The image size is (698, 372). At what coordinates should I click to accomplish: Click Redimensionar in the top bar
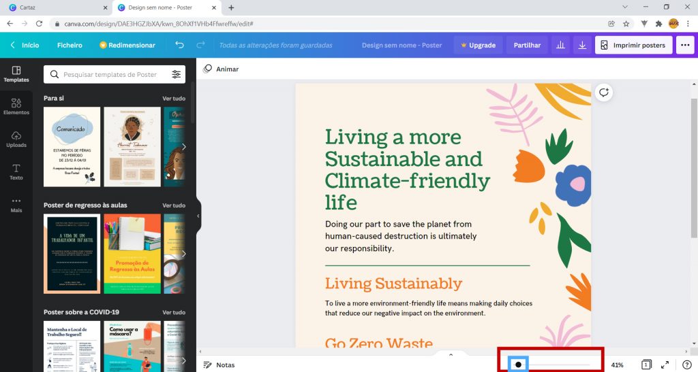pyautogui.click(x=127, y=45)
